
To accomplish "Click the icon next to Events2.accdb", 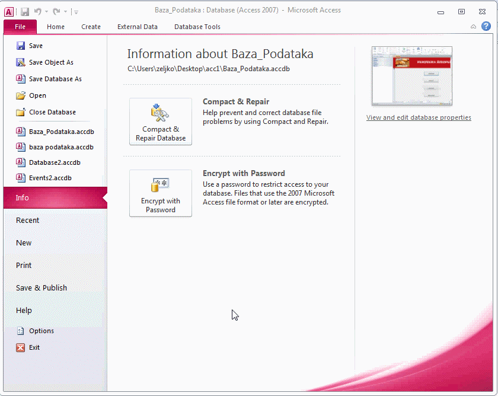I will coord(21,178).
